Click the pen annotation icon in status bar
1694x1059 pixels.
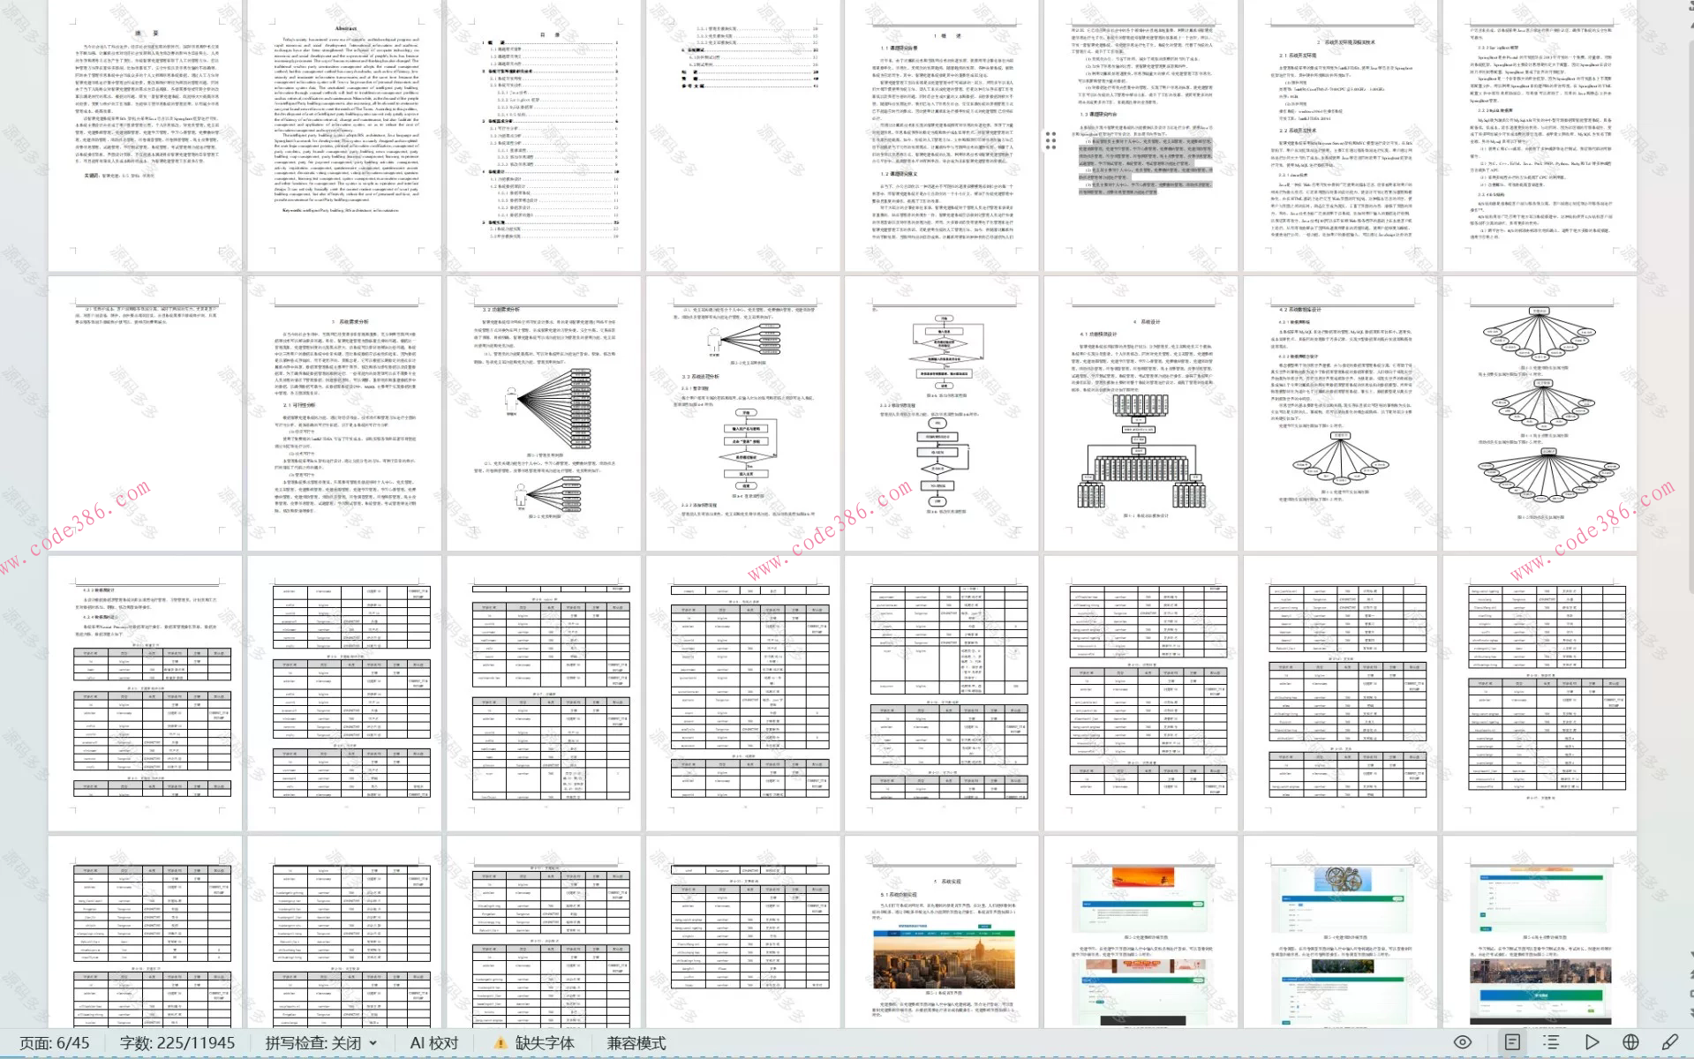click(x=1670, y=1042)
